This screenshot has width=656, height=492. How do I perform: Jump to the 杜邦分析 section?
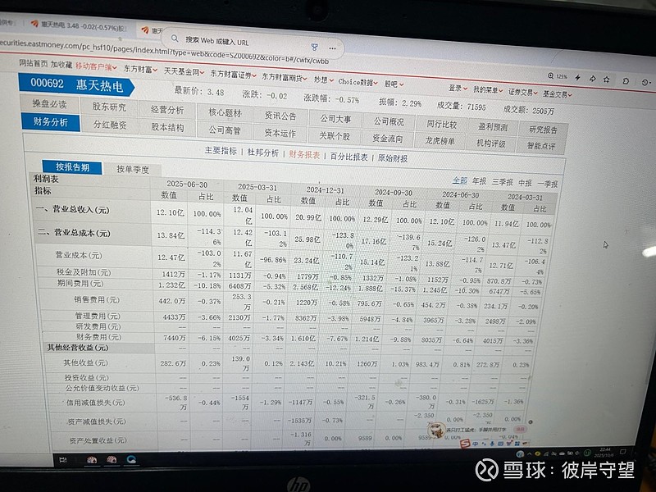(x=262, y=153)
